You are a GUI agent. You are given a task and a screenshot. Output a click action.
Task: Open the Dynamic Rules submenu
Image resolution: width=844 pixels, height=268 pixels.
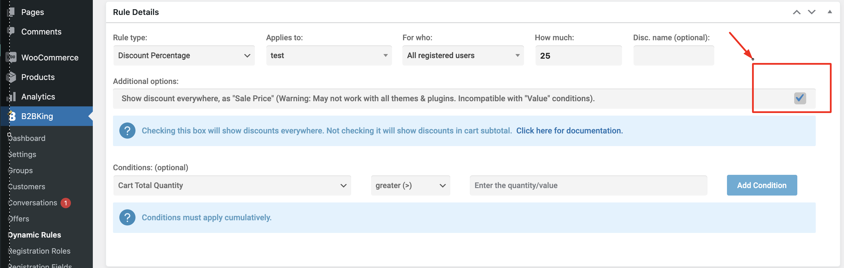pyautogui.click(x=35, y=235)
